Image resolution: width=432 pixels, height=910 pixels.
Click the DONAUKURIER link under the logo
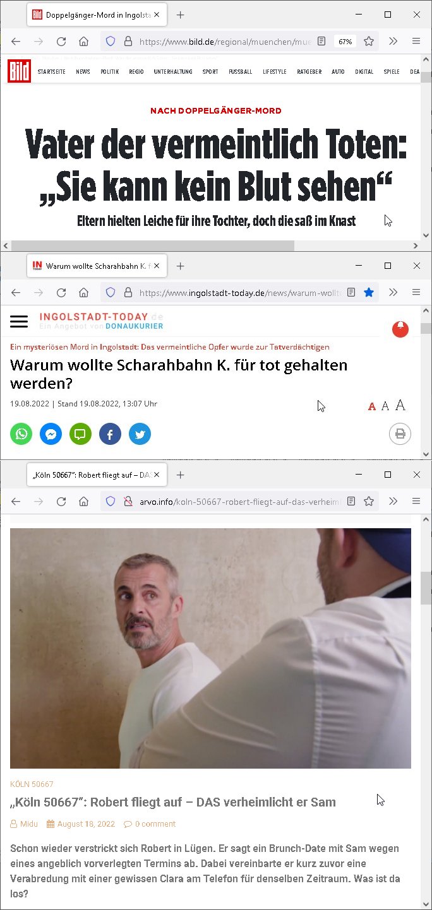coord(134,326)
